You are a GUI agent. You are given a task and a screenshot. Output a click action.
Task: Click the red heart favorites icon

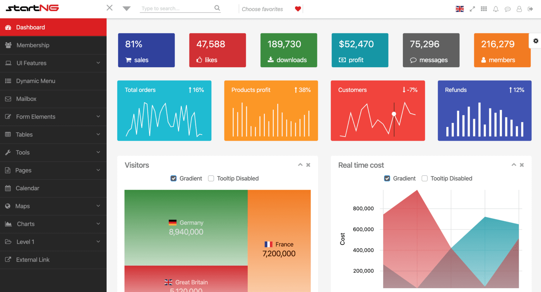point(298,9)
